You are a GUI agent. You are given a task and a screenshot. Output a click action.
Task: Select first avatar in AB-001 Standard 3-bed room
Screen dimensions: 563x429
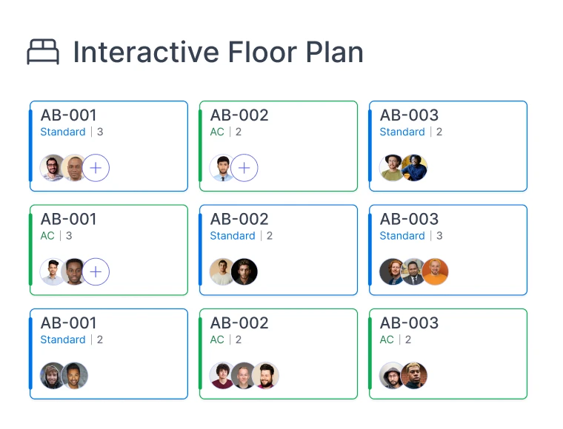coord(53,168)
